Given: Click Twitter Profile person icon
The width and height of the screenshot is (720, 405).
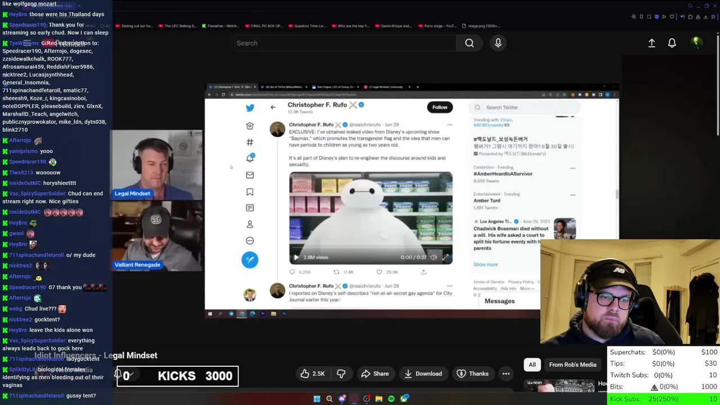Looking at the screenshot, I should pyautogui.click(x=250, y=224).
